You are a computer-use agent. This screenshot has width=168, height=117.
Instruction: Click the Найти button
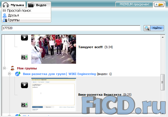157,28
